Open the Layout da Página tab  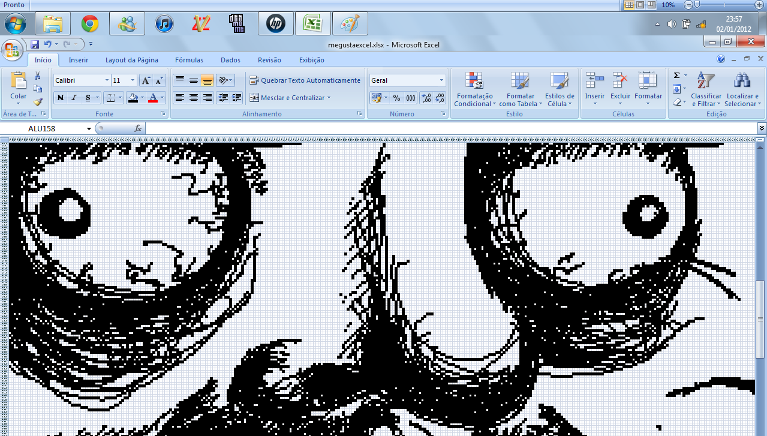(132, 60)
